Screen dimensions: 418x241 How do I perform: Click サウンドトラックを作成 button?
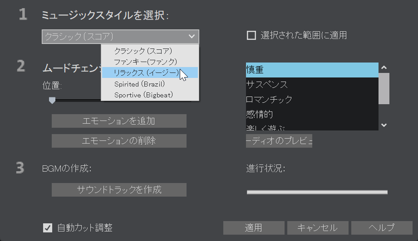[x=119, y=190]
